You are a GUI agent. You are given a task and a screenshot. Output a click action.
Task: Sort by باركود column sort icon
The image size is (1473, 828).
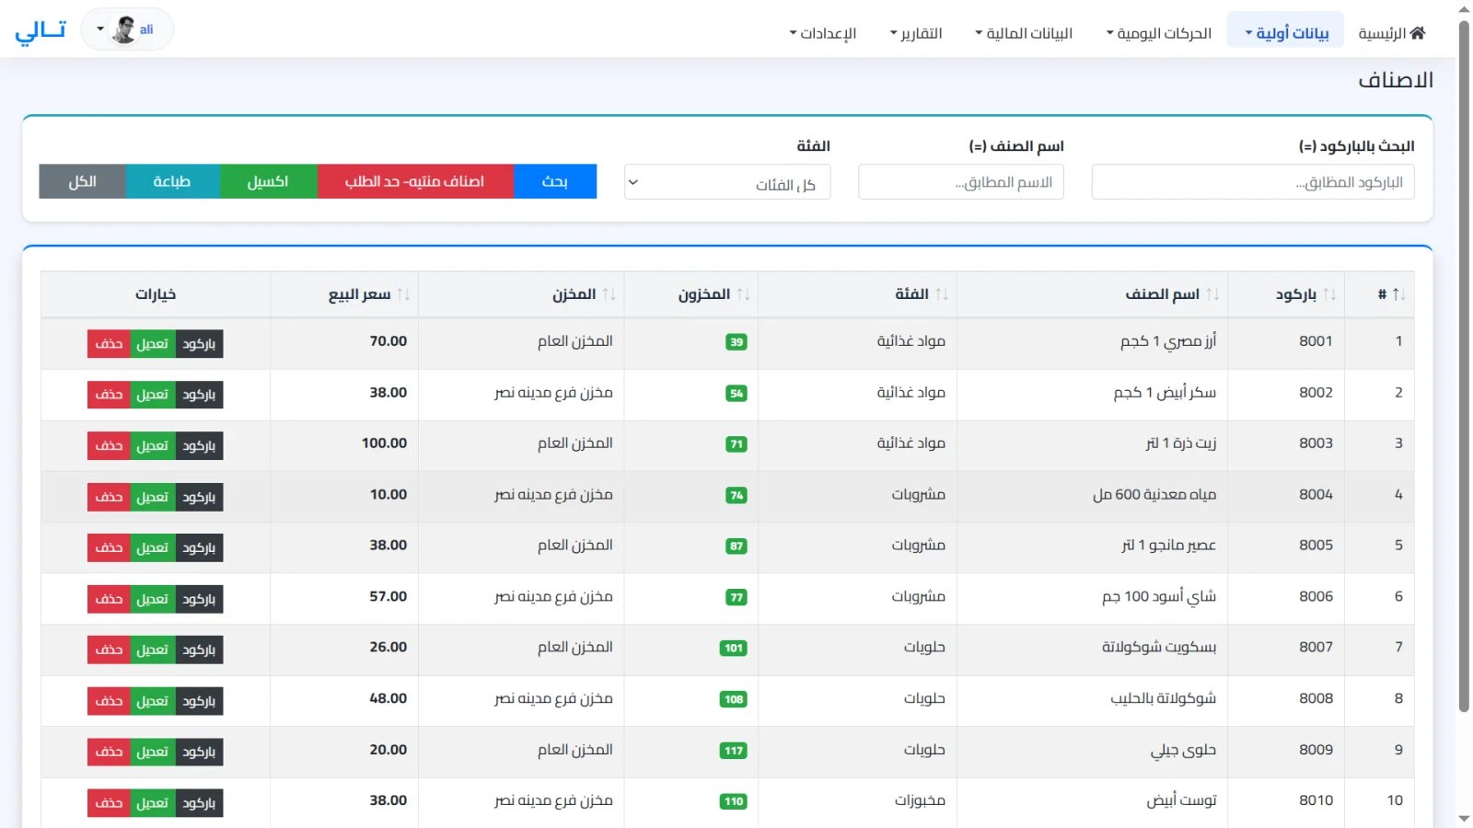click(1329, 294)
